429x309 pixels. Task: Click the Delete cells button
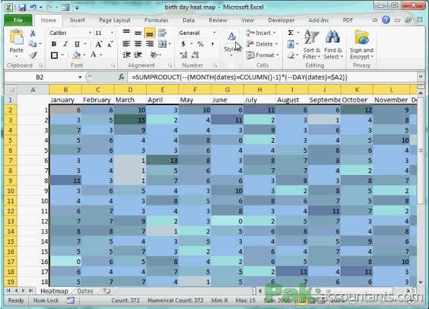pyautogui.click(x=262, y=44)
